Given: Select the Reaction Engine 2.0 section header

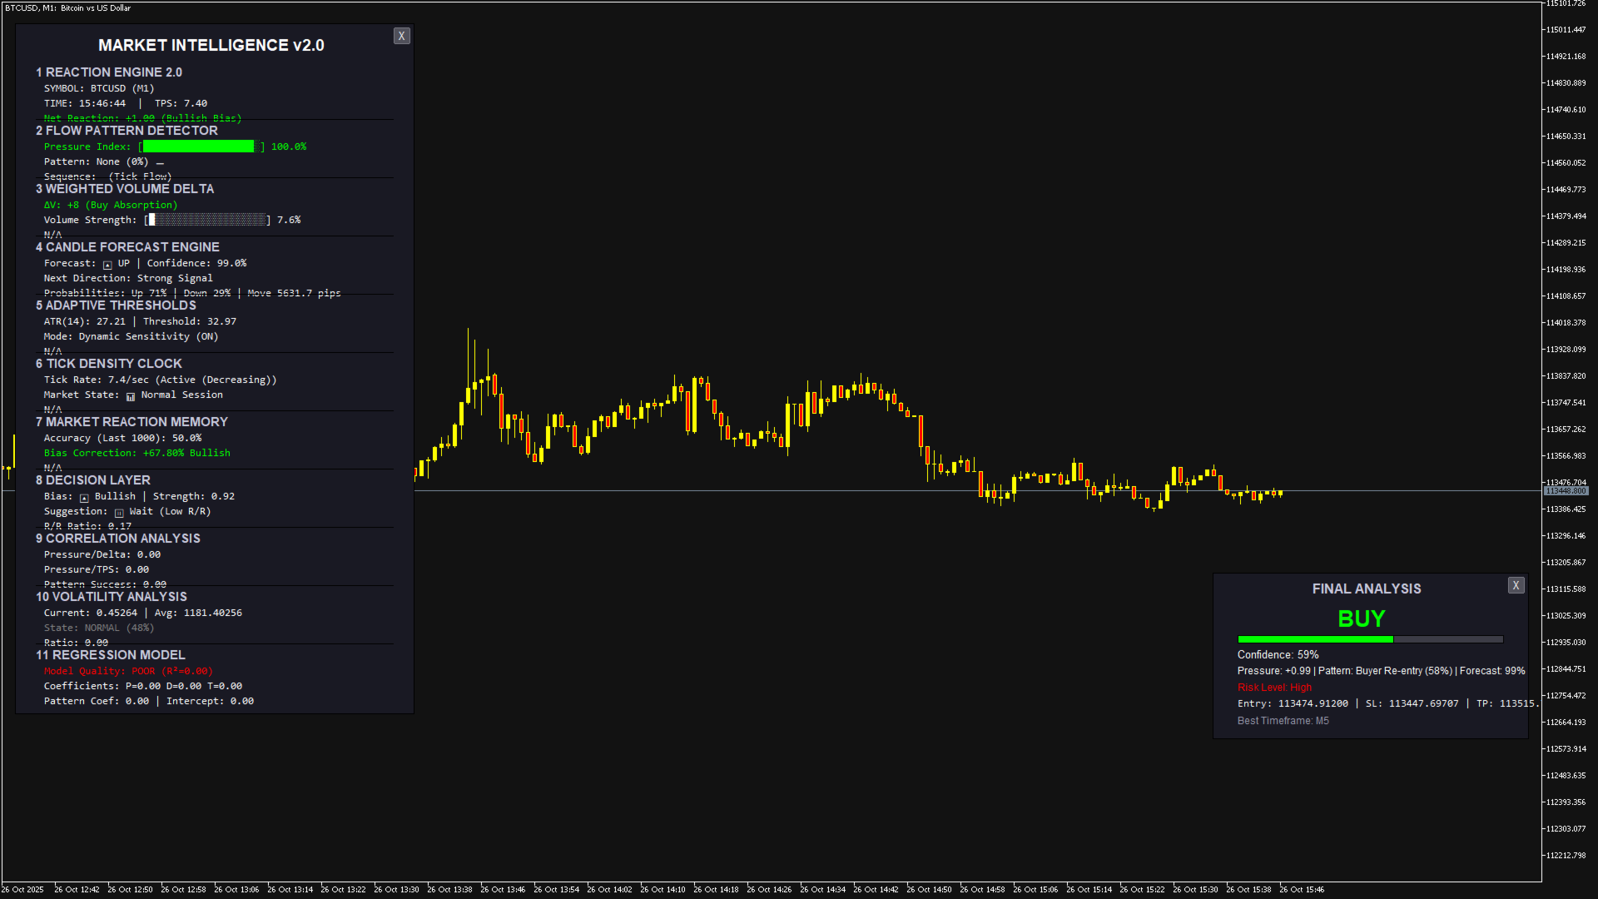Looking at the screenshot, I should pyautogui.click(x=109, y=72).
